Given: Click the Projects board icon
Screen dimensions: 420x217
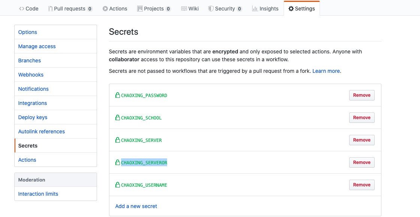Looking at the screenshot, I should pos(140,9).
